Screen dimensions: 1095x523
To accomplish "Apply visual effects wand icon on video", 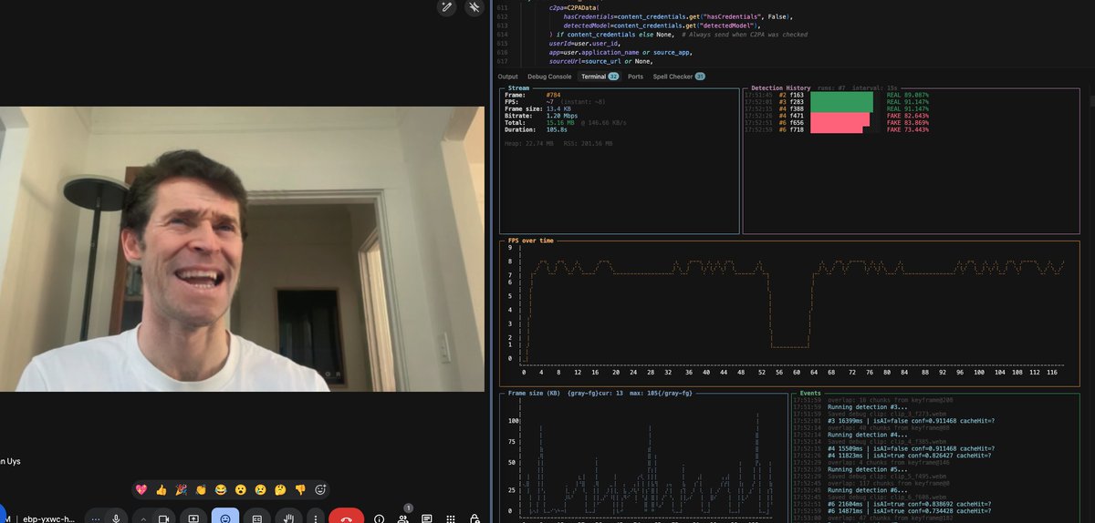I will (446, 7).
